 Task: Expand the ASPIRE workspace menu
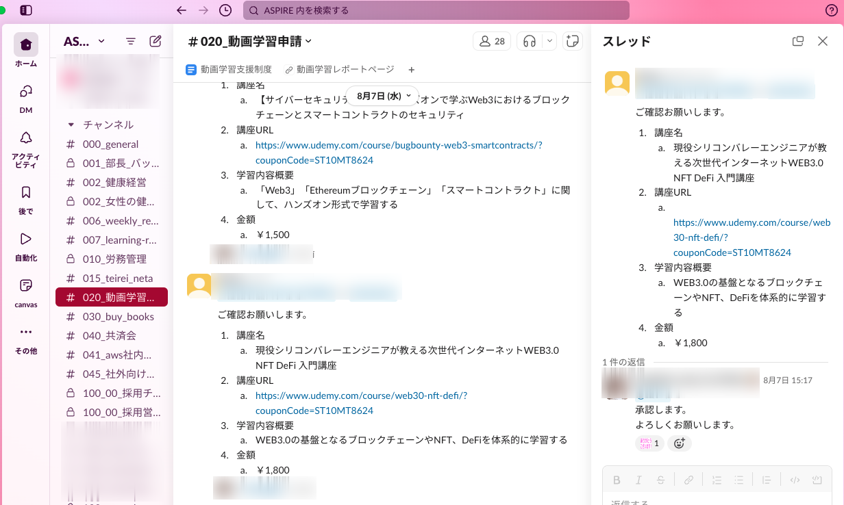(x=84, y=41)
